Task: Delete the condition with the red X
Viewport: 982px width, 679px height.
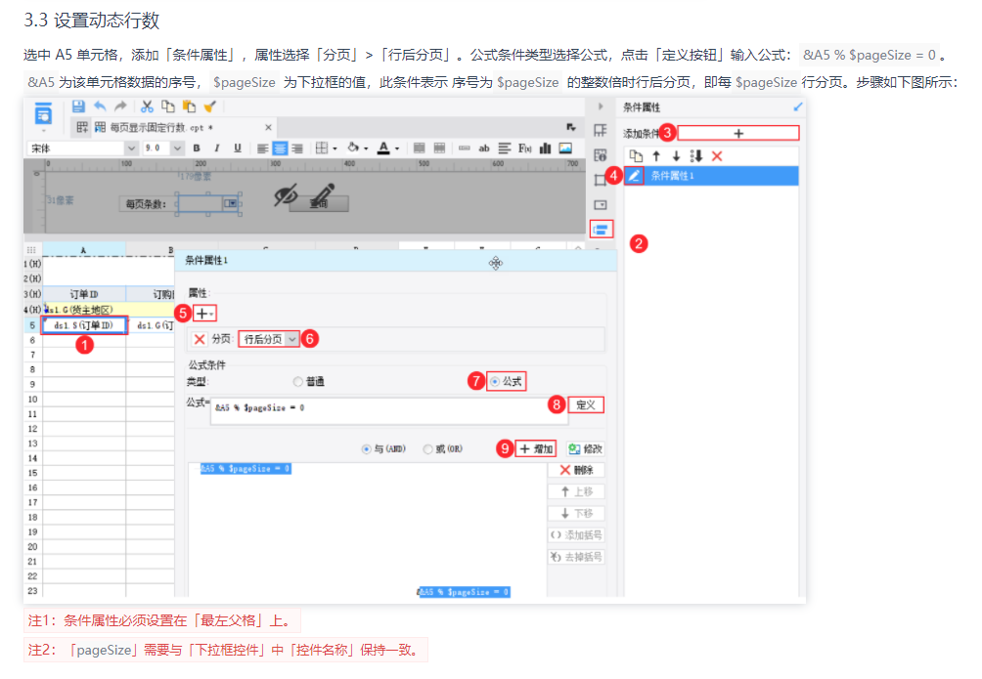Action: (x=717, y=155)
